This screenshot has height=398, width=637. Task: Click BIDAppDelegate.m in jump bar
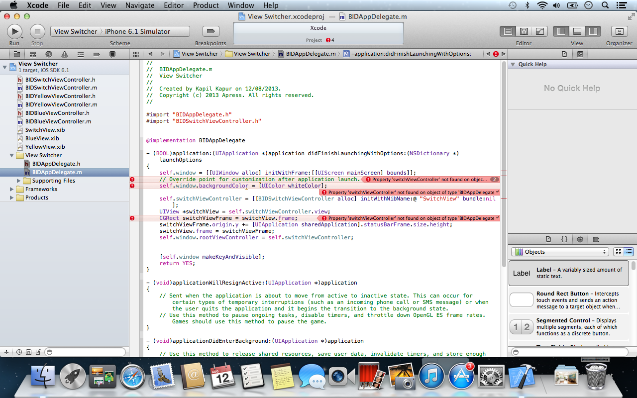click(307, 54)
